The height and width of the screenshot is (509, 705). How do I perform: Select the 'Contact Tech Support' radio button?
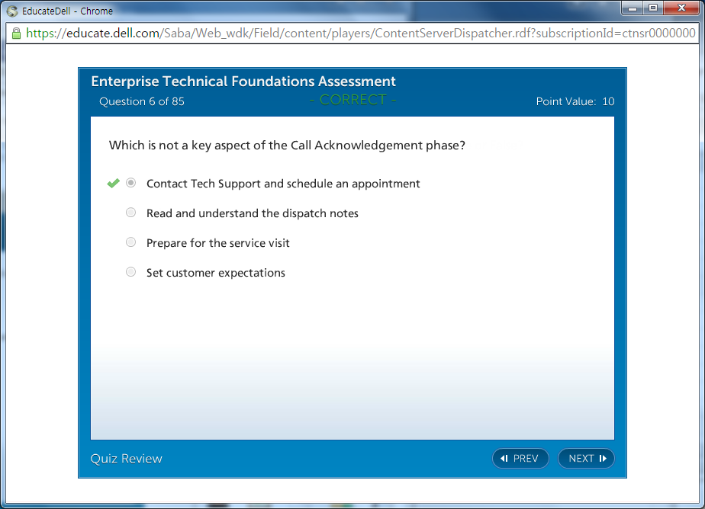coord(131,183)
